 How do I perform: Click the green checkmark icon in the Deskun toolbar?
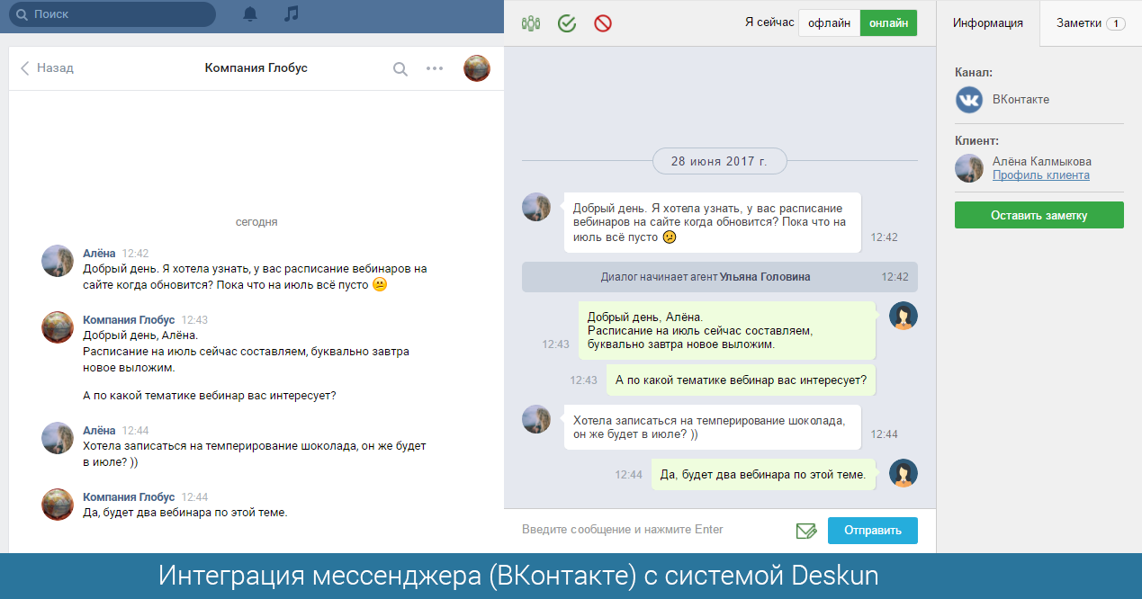[x=567, y=23]
